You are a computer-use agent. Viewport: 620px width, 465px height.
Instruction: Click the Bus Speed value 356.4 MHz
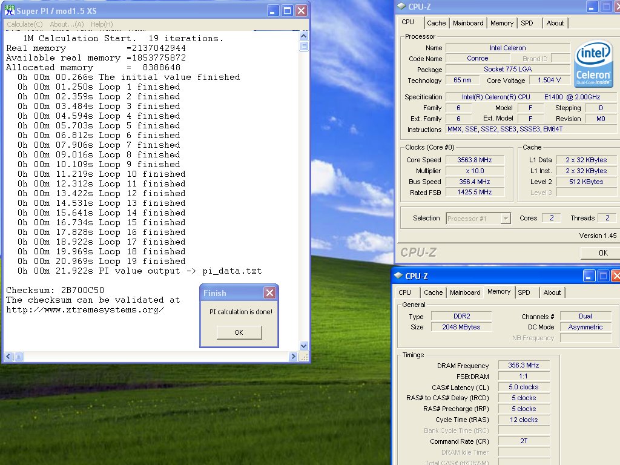(x=475, y=182)
